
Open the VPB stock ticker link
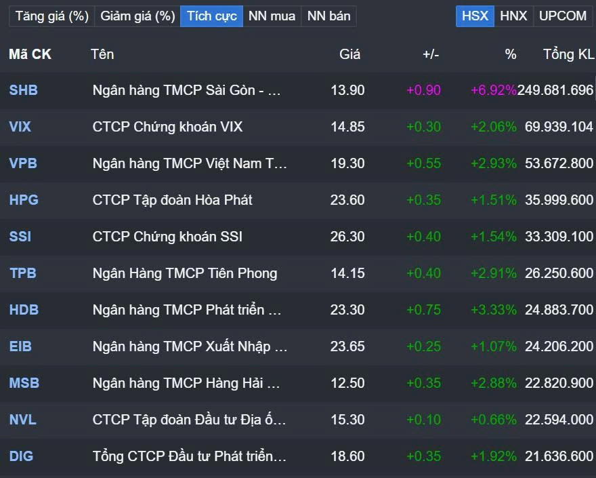pyautogui.click(x=23, y=163)
